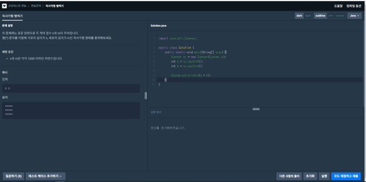Screen dimensions: 366x182
Task: Switch editor theme to light
Action: click(x=308, y=16)
